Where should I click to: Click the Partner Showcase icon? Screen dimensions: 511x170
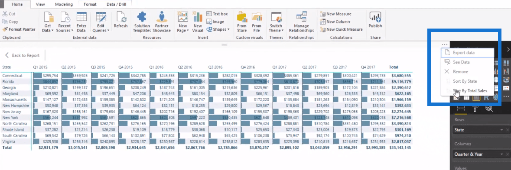click(162, 17)
